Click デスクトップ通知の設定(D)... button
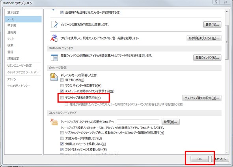Viewport: 233px width, 167px height. tap(202, 98)
